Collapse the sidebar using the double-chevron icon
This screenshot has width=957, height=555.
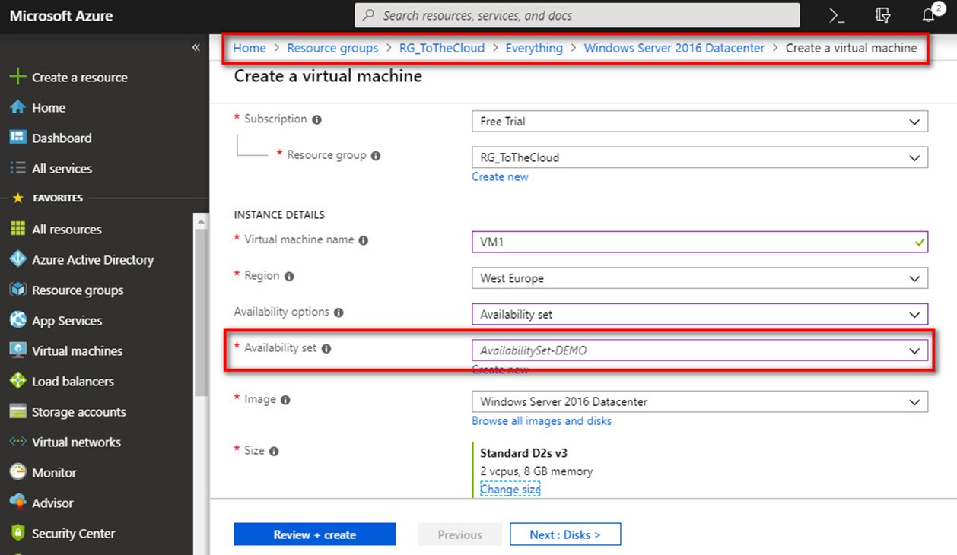pyautogui.click(x=196, y=48)
